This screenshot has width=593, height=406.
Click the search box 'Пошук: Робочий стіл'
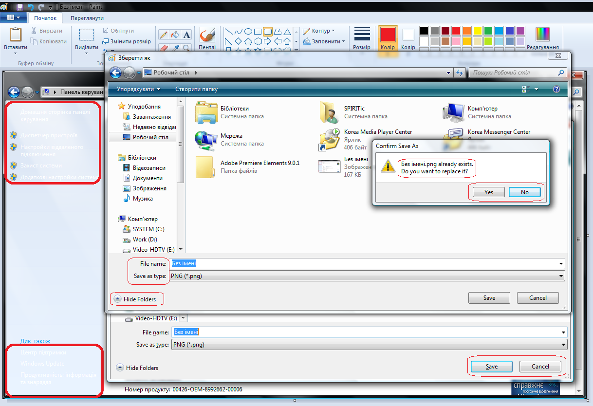(518, 73)
